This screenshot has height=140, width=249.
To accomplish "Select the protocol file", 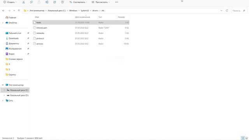I will click(x=81, y=38).
